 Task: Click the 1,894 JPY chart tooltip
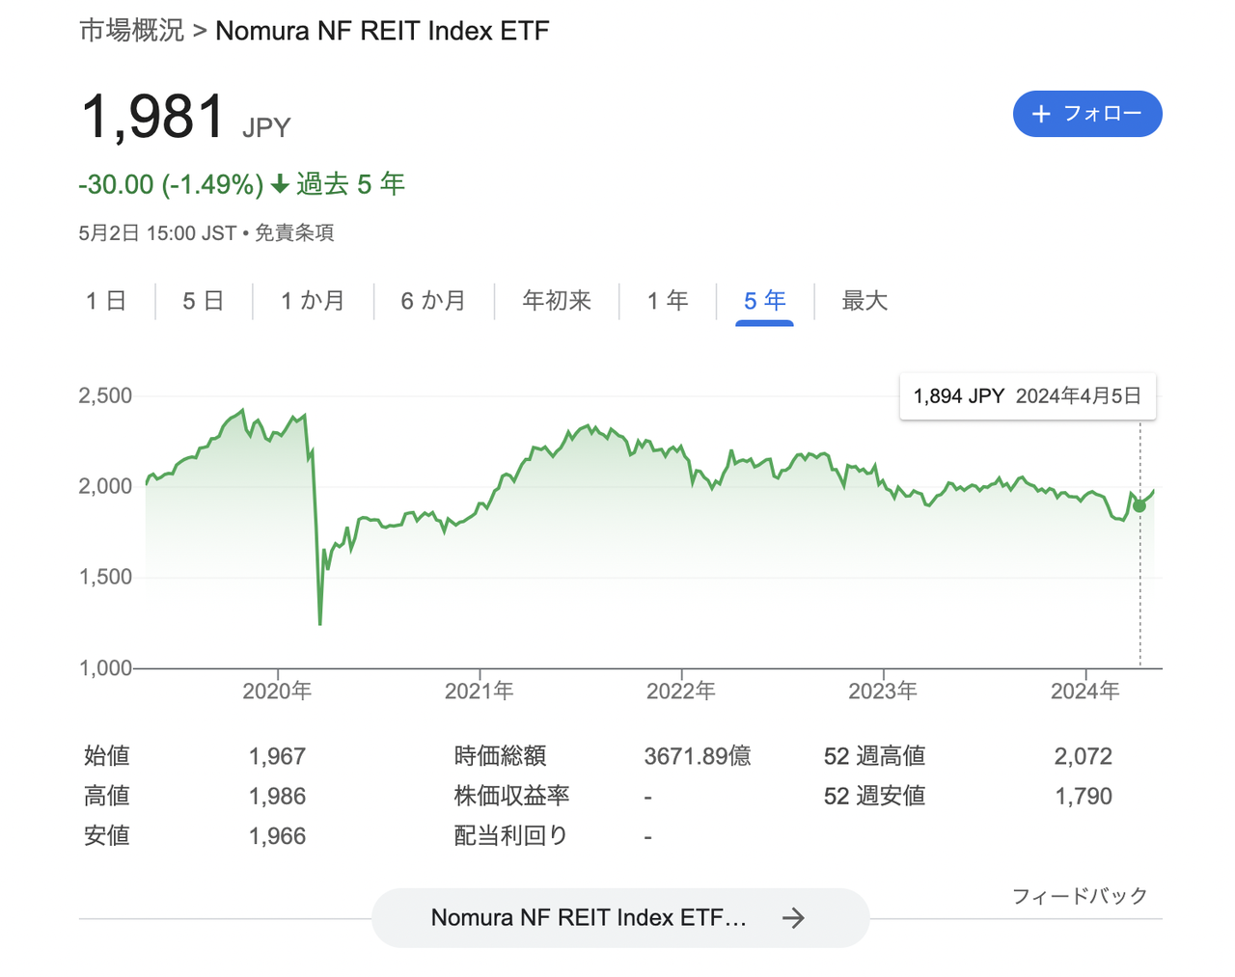click(1028, 396)
